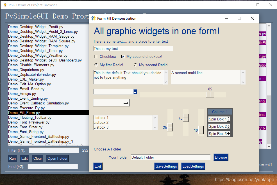Minimize the Form Fill Demonstration window
Viewport: 277px width, 185px height.
227,18
